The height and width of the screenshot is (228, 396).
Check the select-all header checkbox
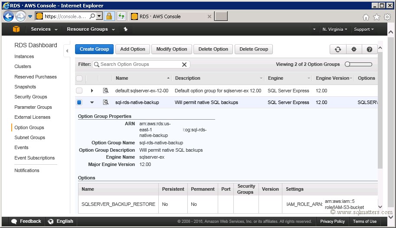point(79,78)
